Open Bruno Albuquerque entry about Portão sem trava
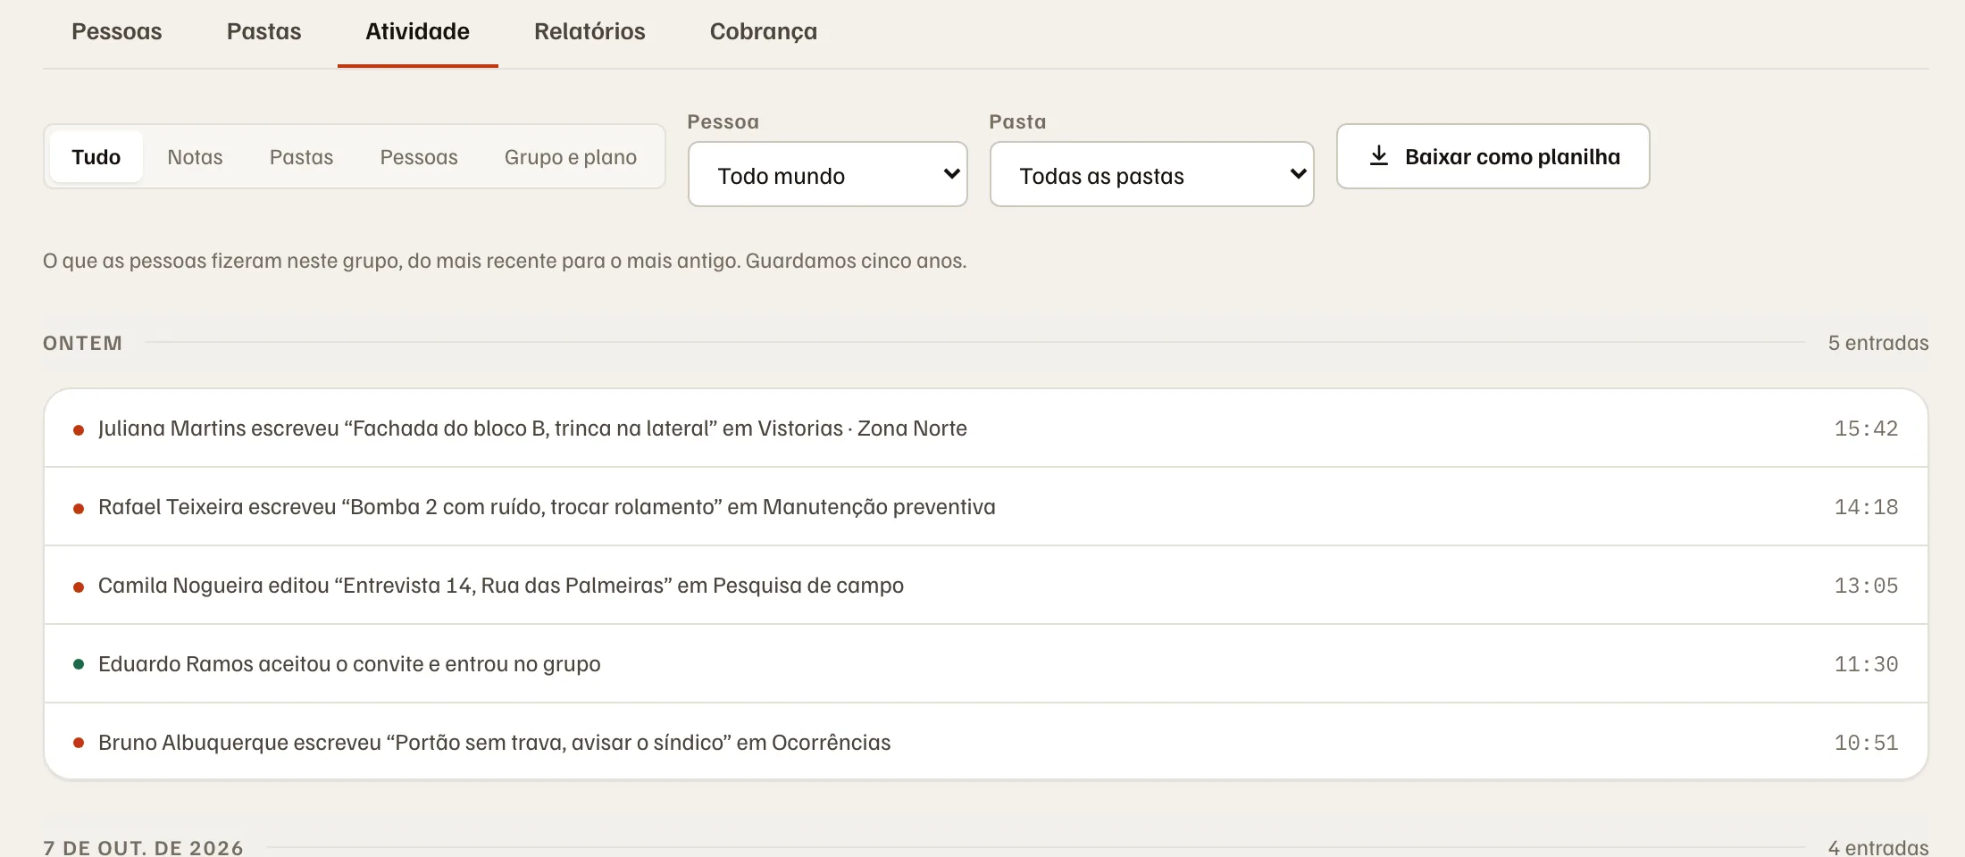The width and height of the screenshot is (1965, 857). tap(986, 741)
